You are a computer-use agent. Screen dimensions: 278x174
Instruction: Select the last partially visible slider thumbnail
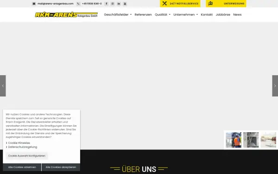pyautogui.click(x=268, y=140)
